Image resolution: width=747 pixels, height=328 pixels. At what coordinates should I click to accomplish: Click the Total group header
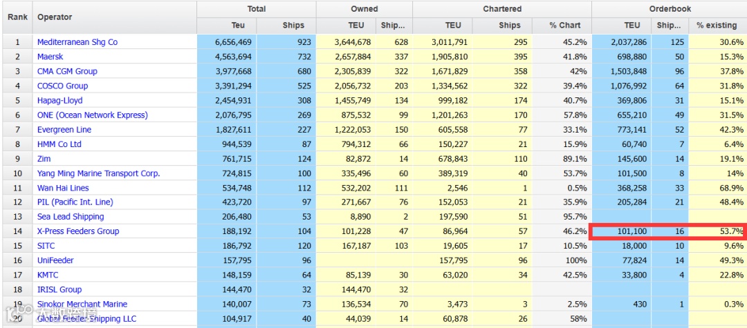257,9
